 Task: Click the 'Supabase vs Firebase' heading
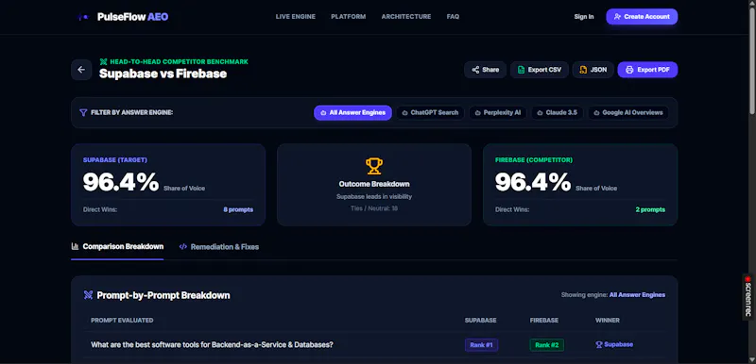163,74
